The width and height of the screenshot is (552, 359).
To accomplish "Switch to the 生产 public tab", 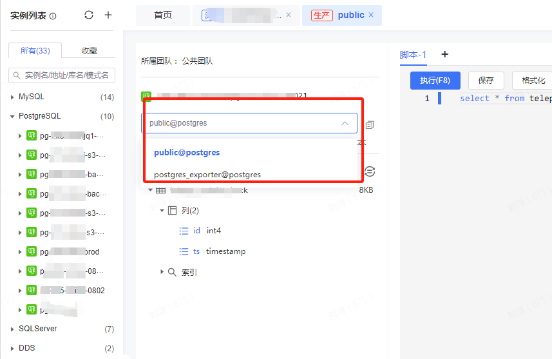I will point(342,15).
